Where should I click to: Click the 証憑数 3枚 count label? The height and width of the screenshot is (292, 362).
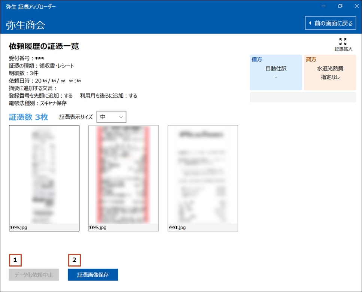[x=28, y=117]
